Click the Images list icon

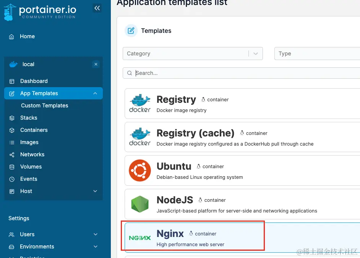click(x=12, y=143)
